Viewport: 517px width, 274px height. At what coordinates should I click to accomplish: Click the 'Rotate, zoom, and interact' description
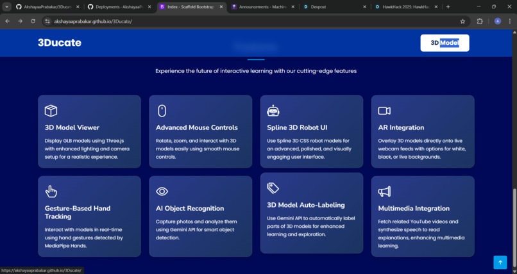tap(198, 149)
